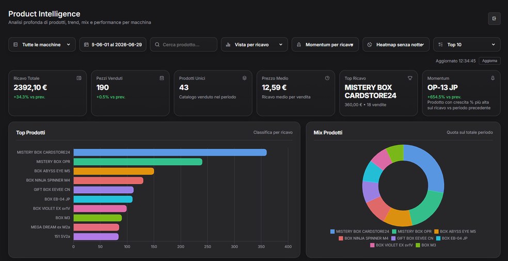508x261 pixels.
Task: Open the date range picker
Action: (x=113, y=44)
